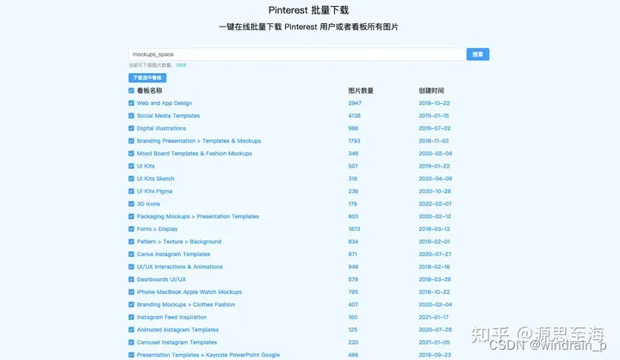Open iPhone MacBook Apple Watch Mockups board

tap(189, 292)
